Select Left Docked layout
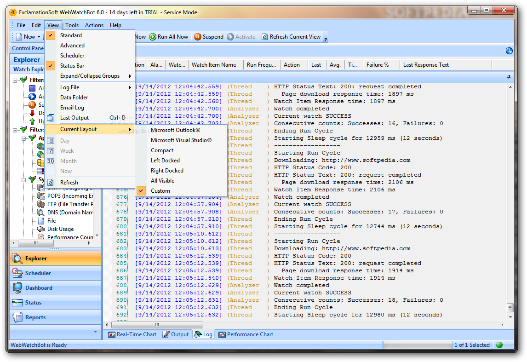This screenshot has width=527, height=362. [x=182, y=161]
